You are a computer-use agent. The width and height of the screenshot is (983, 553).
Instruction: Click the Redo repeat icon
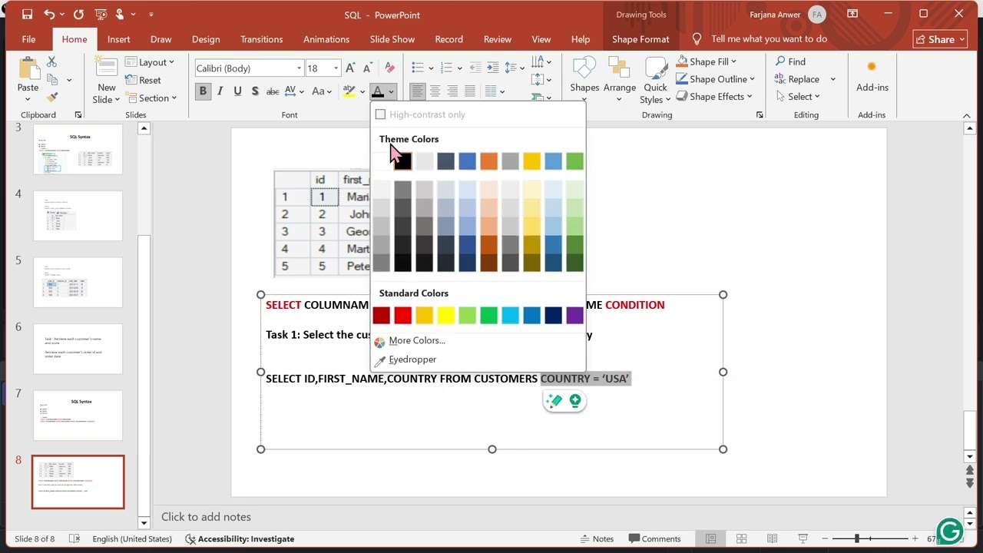pos(78,15)
